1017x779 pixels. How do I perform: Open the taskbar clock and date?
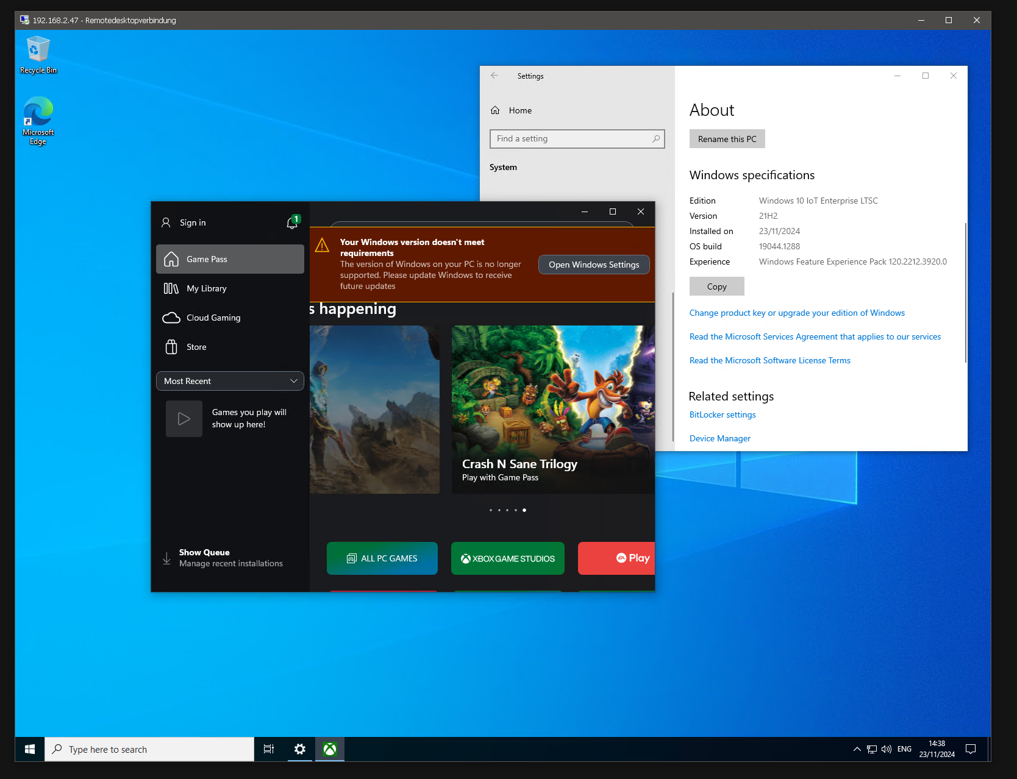(x=937, y=749)
